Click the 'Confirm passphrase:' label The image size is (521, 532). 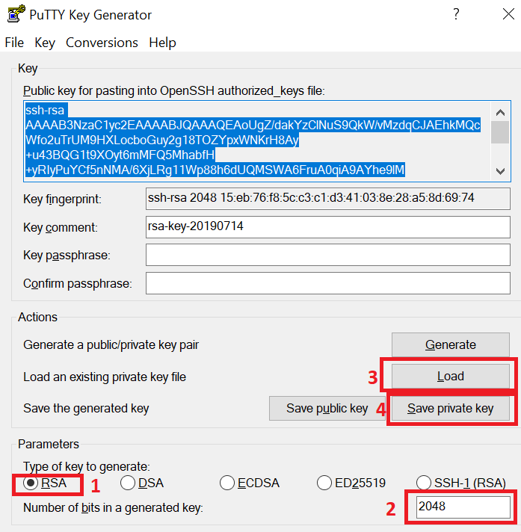(x=78, y=283)
